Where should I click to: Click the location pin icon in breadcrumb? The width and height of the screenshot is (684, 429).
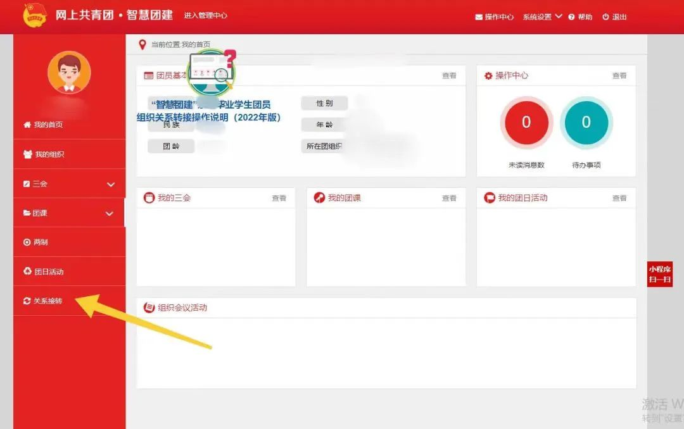142,44
